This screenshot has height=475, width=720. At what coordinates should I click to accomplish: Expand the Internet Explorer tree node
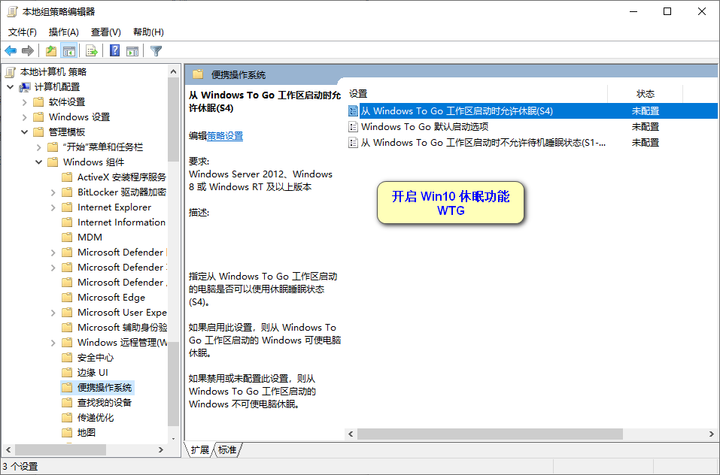53,207
